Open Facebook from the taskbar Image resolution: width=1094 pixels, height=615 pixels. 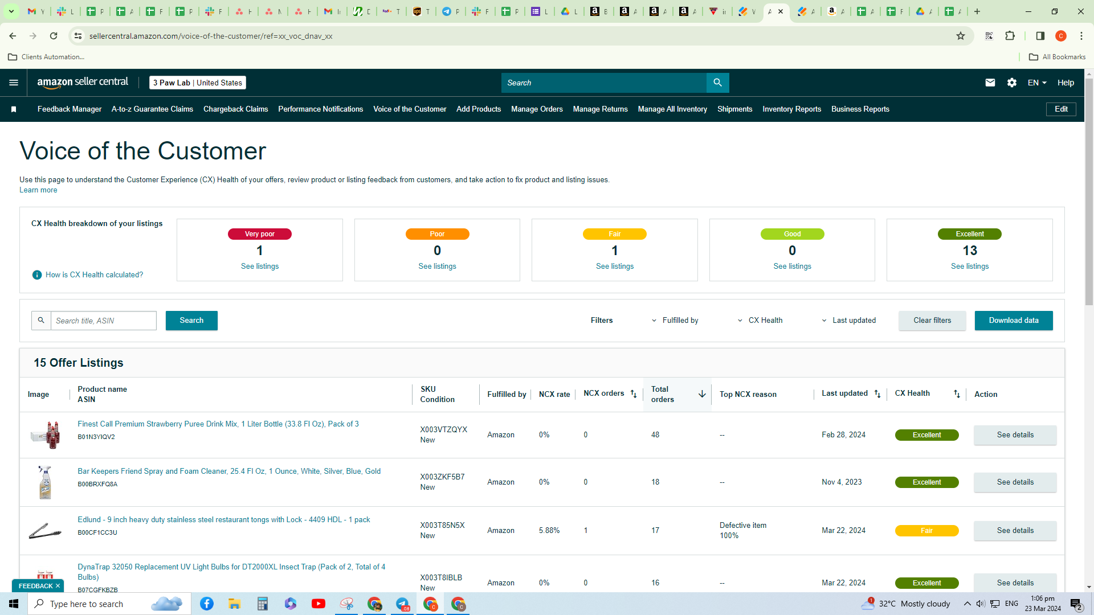tap(207, 604)
